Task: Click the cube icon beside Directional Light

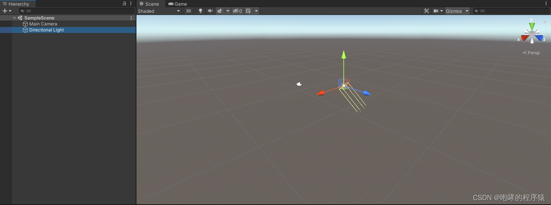Action: coord(25,30)
